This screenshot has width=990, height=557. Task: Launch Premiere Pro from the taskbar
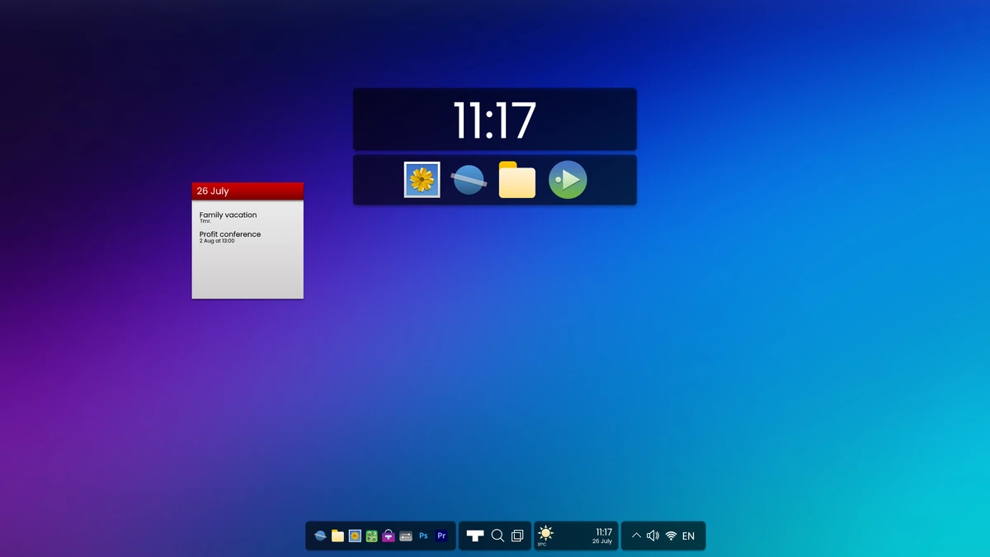441,536
